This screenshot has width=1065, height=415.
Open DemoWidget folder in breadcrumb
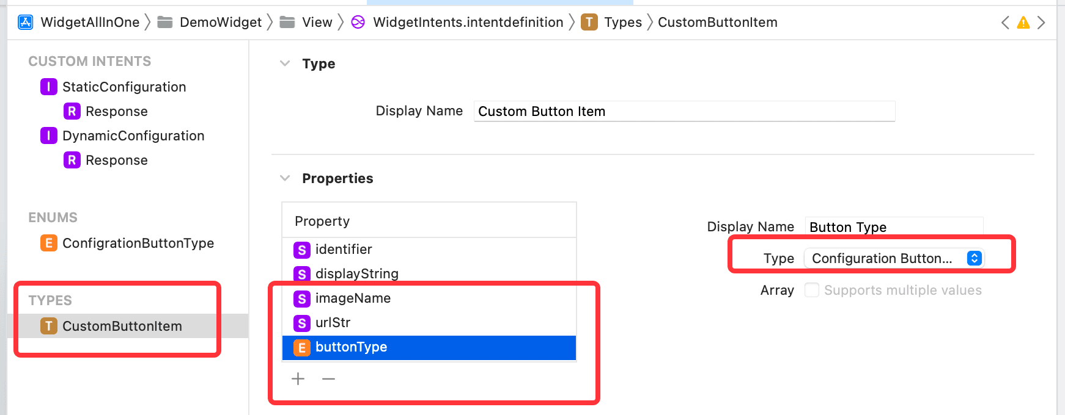coord(210,23)
